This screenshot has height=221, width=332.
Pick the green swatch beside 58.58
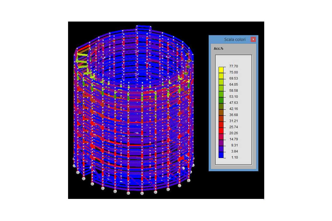coord(221,94)
